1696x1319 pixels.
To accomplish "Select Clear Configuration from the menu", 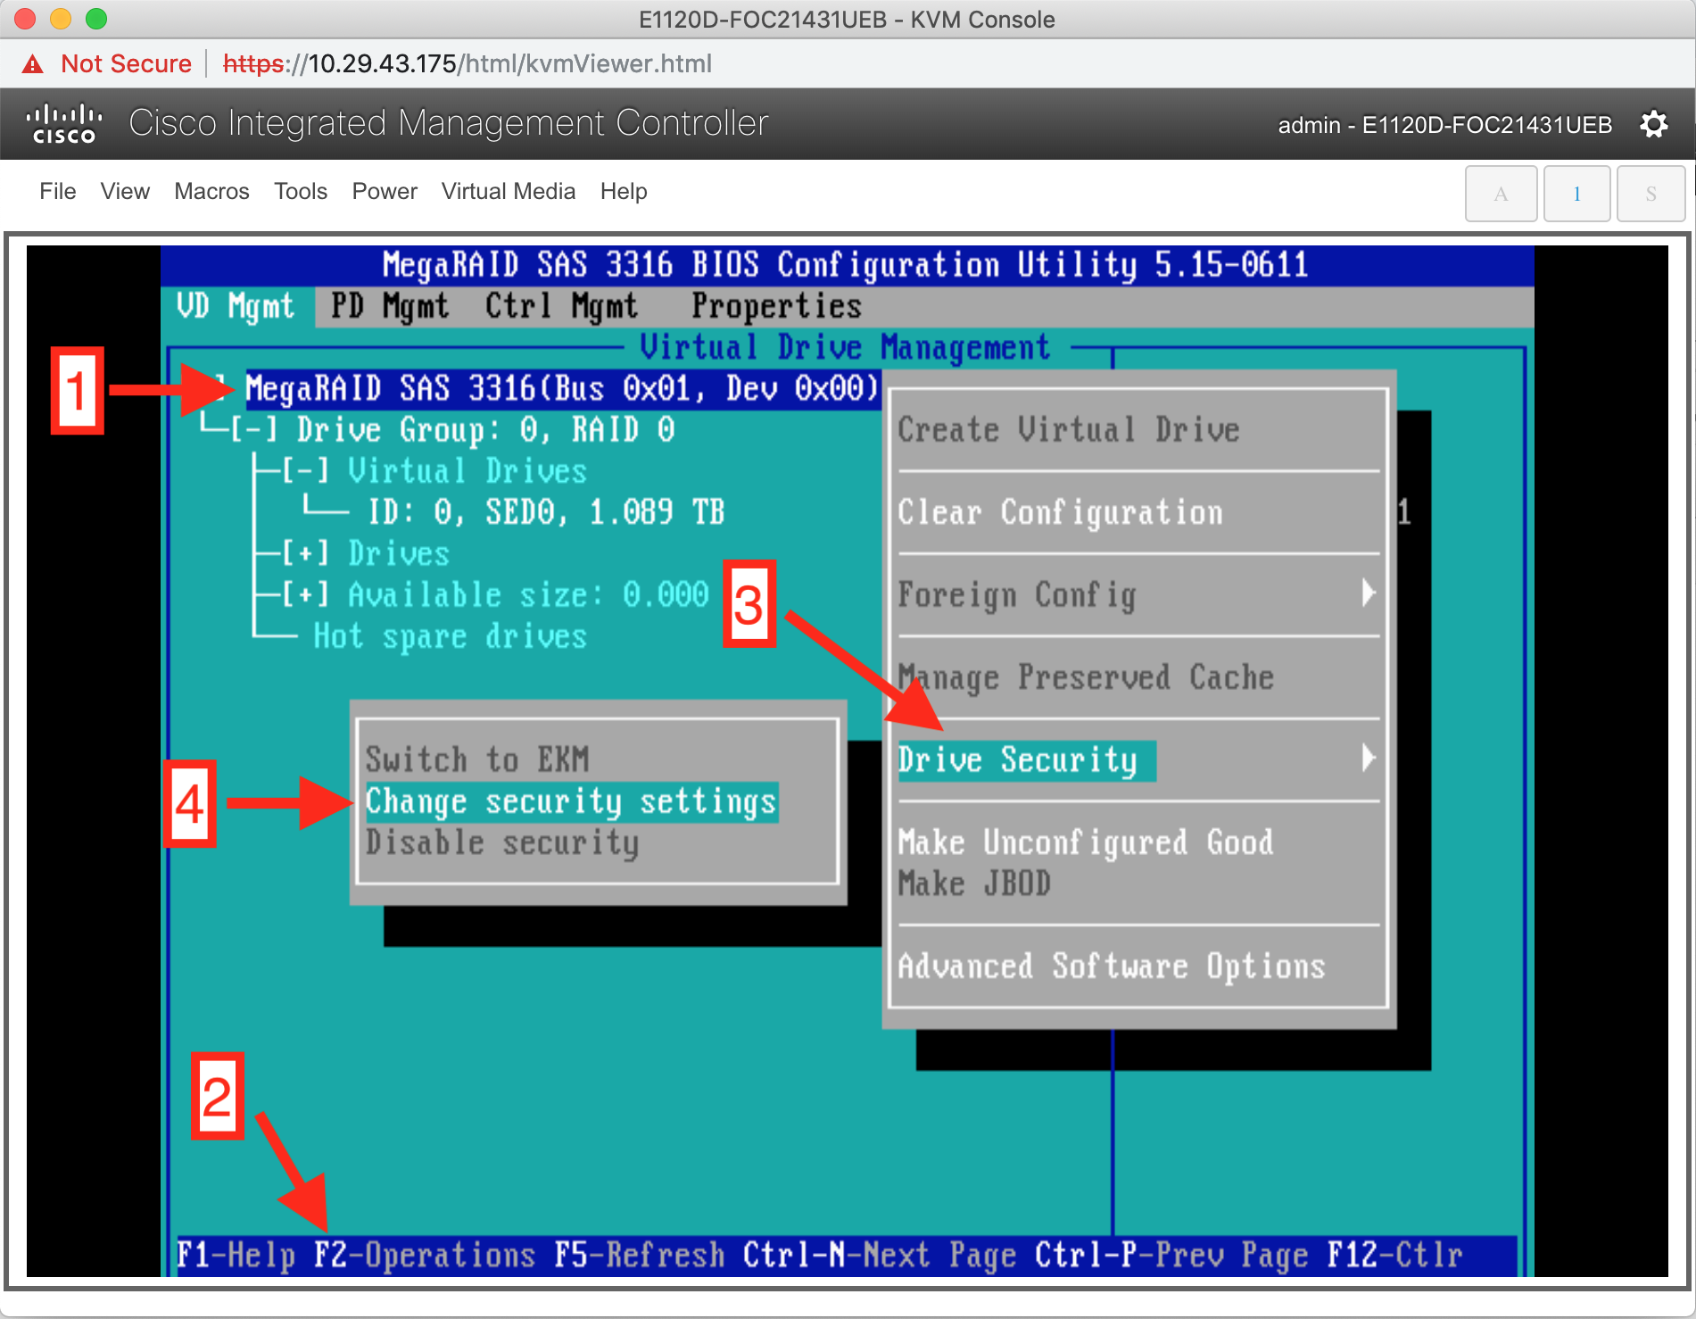I will pyautogui.click(x=1059, y=512).
